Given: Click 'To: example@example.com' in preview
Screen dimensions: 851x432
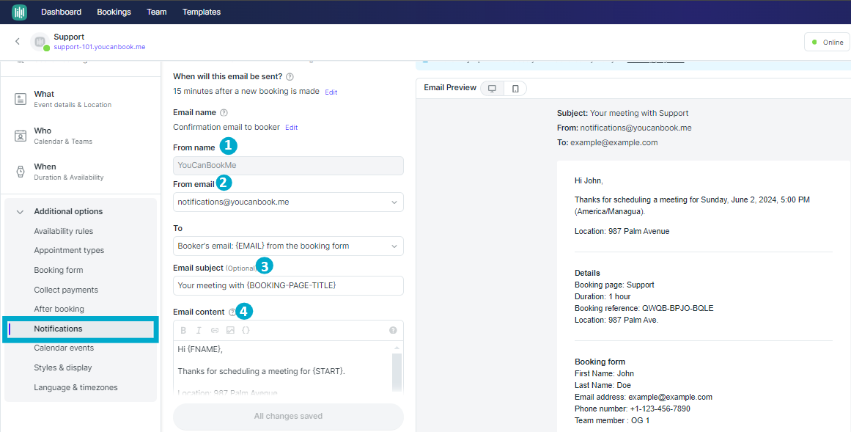Looking at the screenshot, I should [x=608, y=142].
